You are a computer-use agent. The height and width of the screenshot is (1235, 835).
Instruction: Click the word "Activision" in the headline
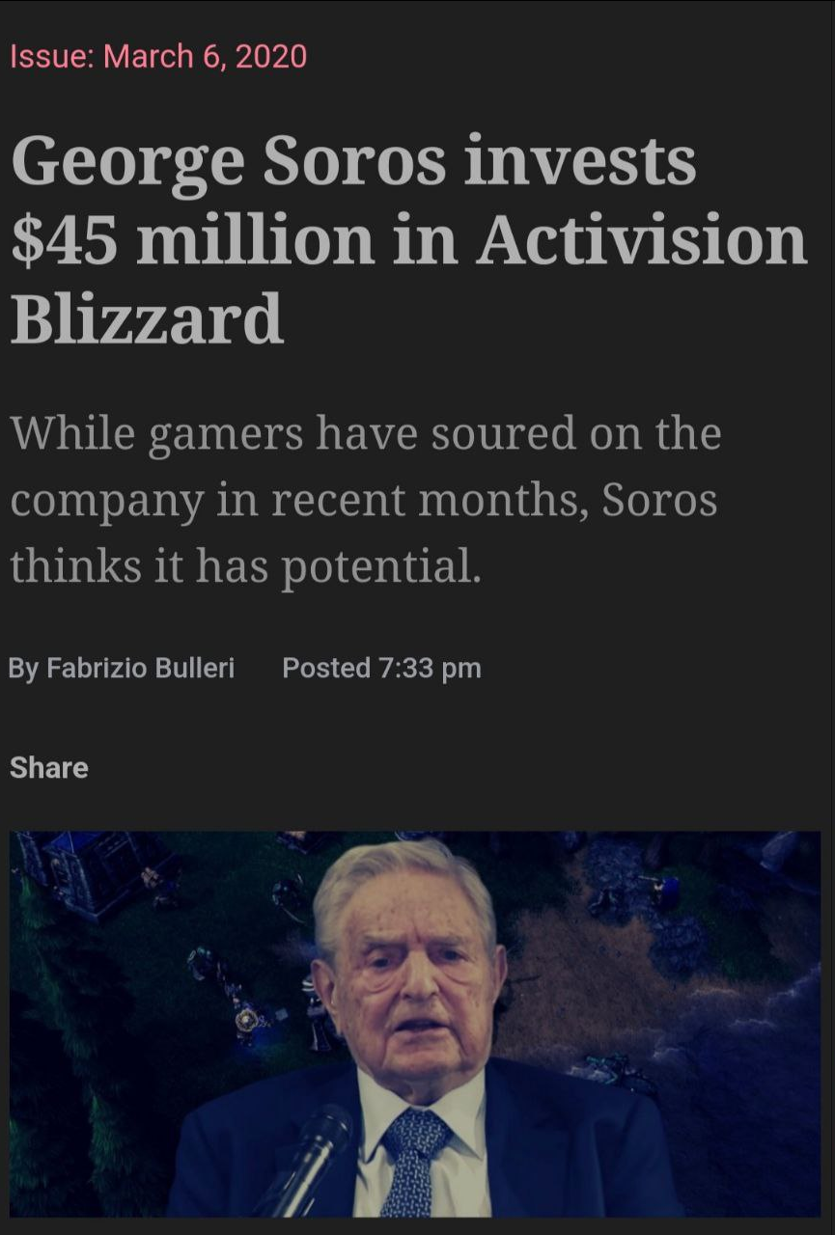click(640, 239)
